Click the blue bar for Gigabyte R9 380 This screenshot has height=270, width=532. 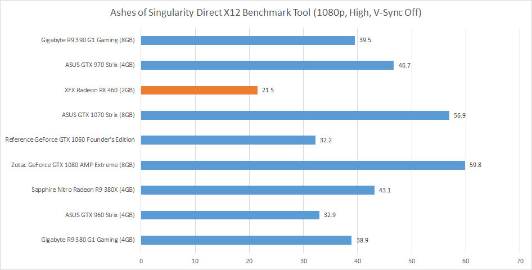coord(246,240)
